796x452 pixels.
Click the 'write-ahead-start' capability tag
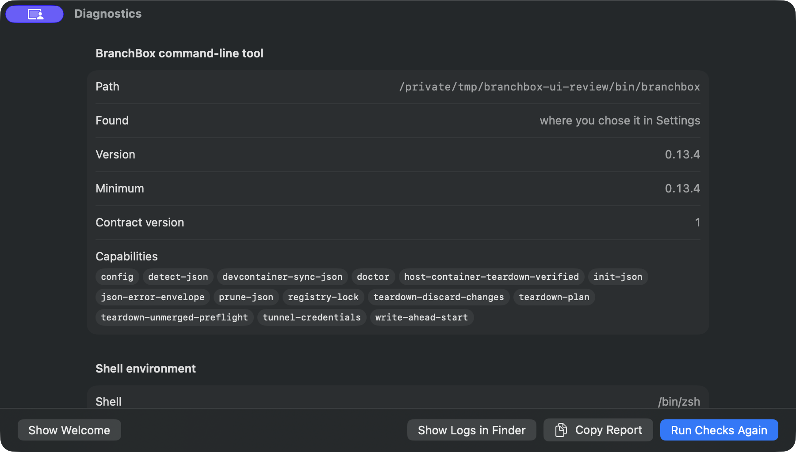422,317
